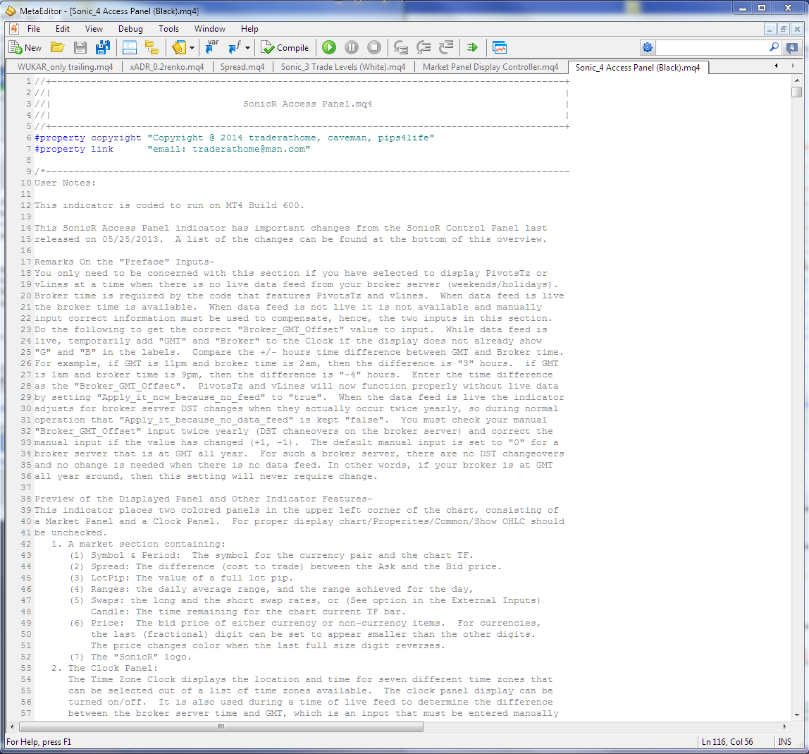Toggle the Toolbox panel icon
This screenshot has width=809, height=754.
130,47
